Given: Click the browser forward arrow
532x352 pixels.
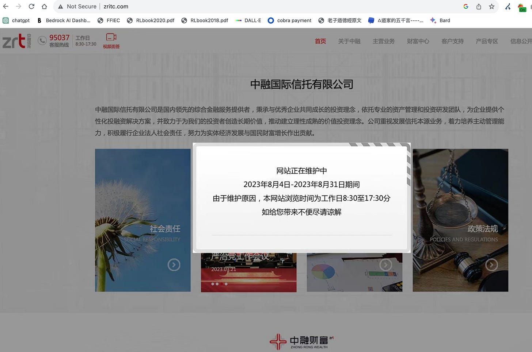Looking at the screenshot, I should point(18,7).
